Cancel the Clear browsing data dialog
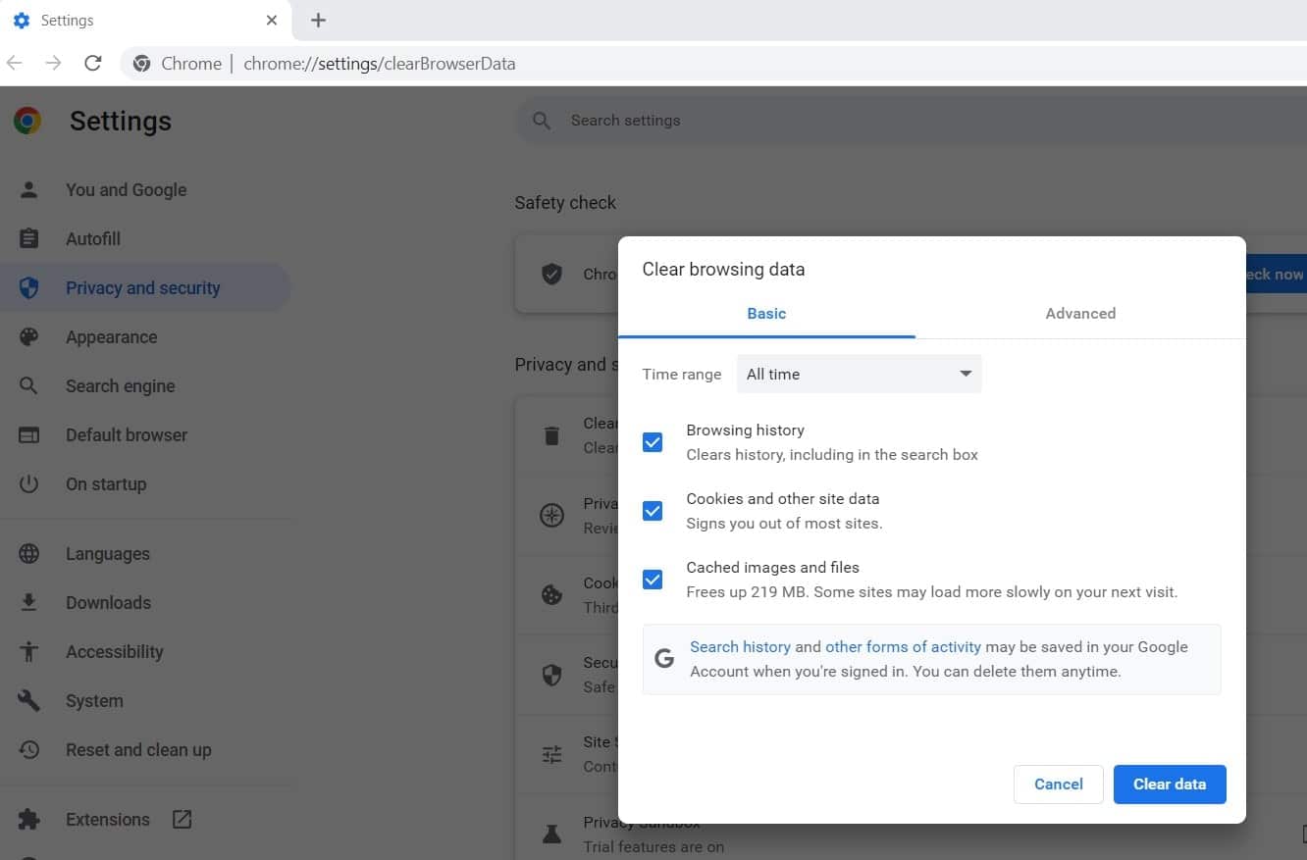This screenshot has height=860, width=1307. point(1058,784)
